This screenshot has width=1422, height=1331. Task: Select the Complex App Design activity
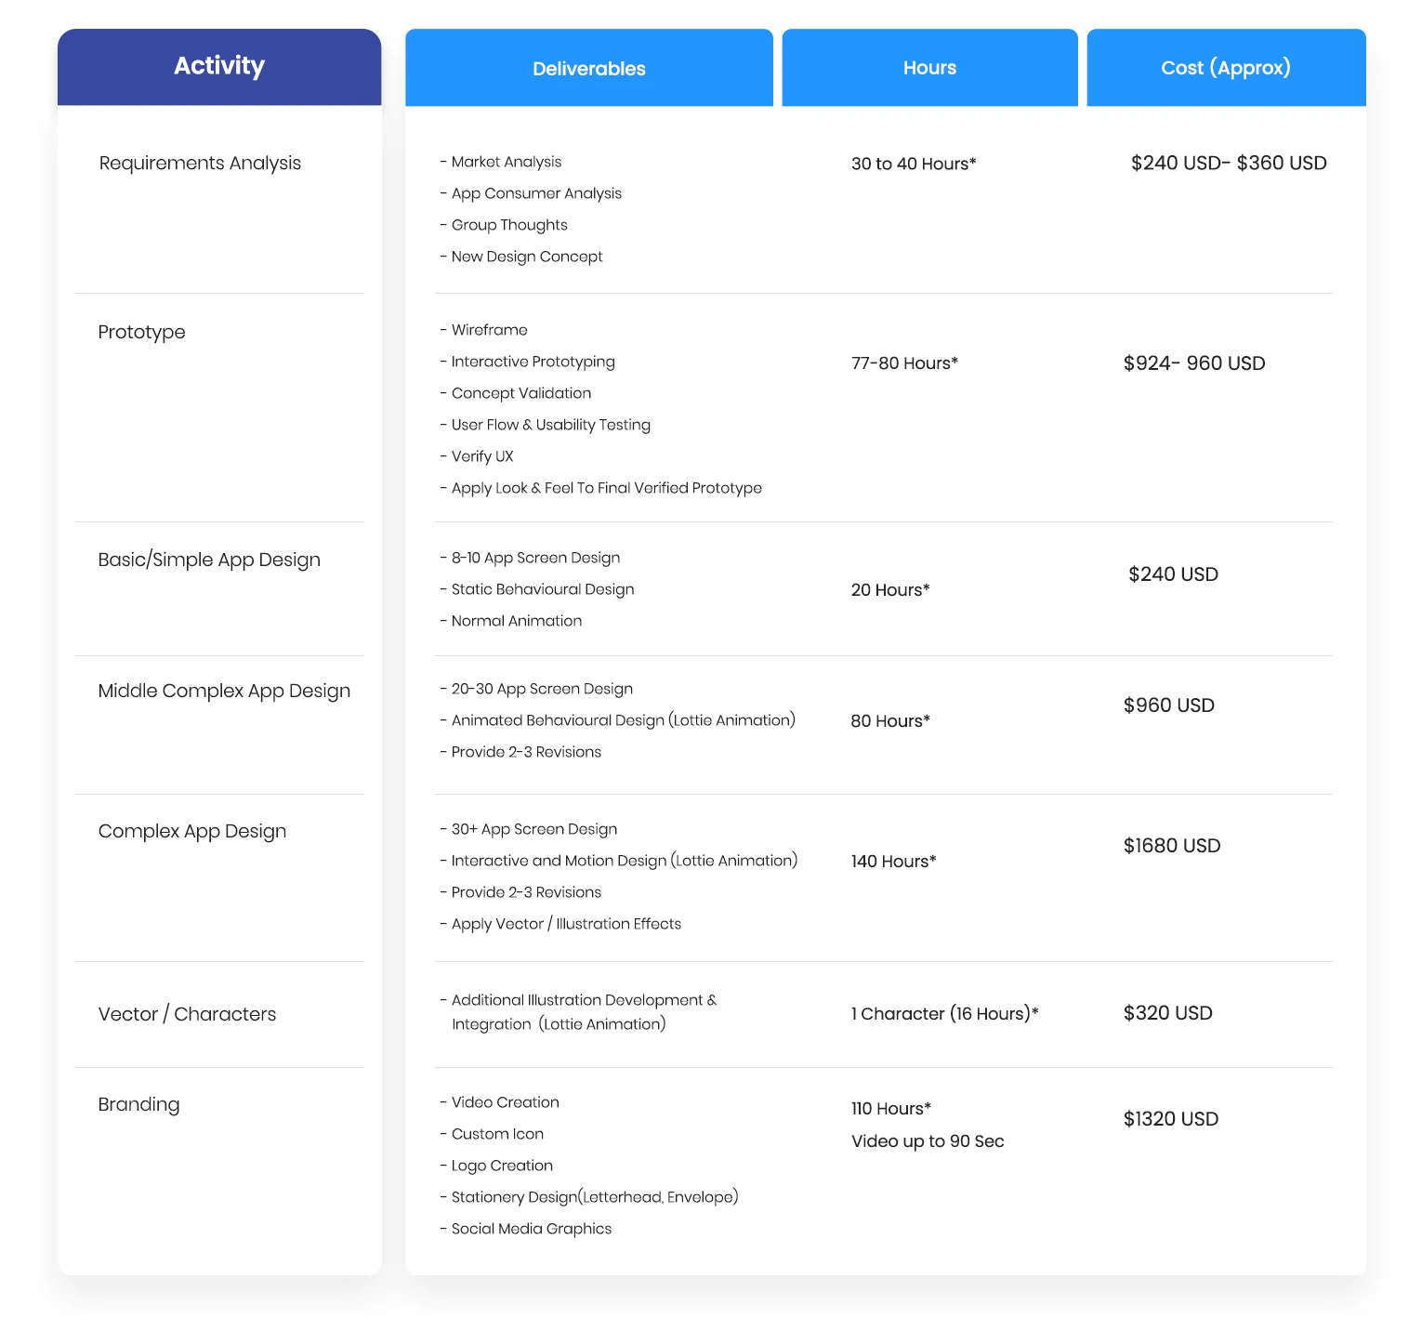tap(192, 832)
